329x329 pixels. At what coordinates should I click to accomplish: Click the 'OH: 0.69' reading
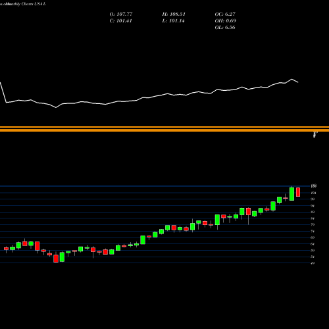[226, 21]
